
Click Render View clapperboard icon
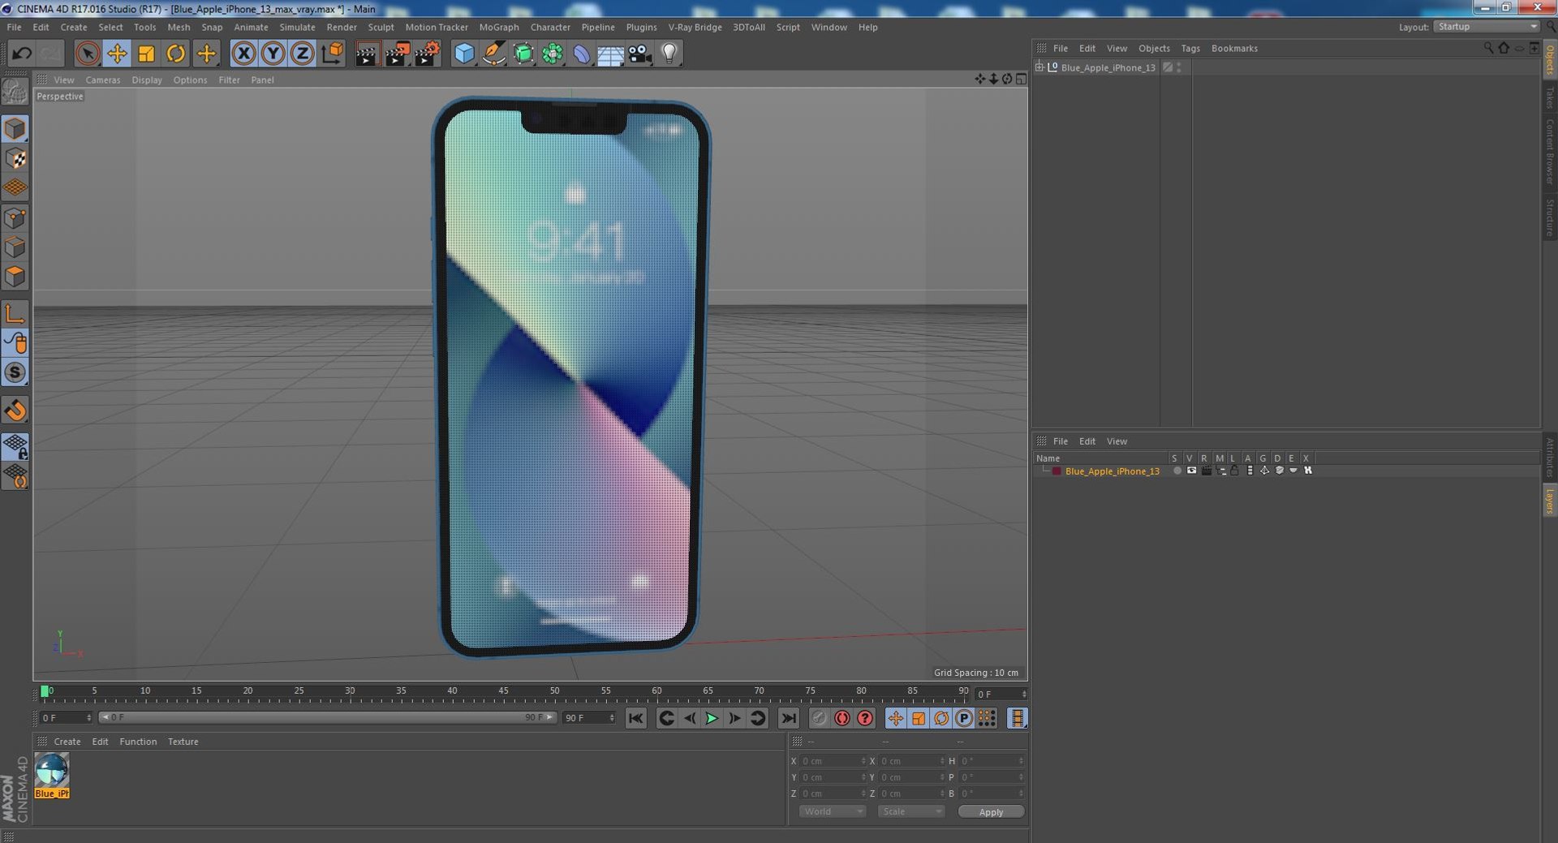pos(367,54)
